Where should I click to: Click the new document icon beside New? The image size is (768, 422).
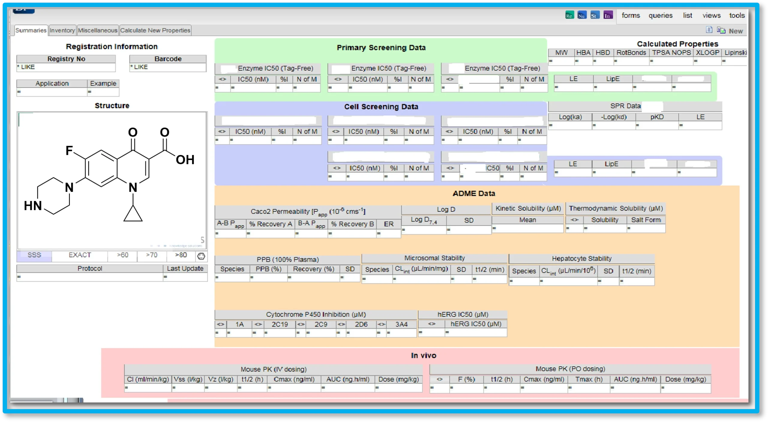[x=709, y=30]
